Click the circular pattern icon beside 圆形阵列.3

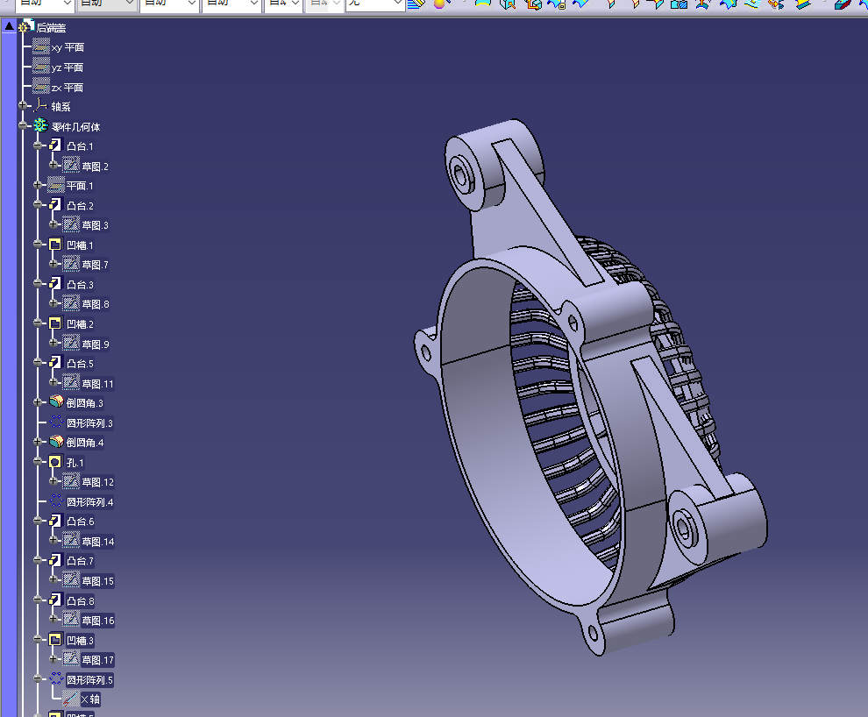[x=56, y=422]
